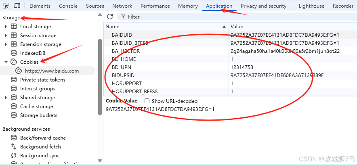Image resolution: width=357 pixels, height=165 pixels.
Task: Click the value 9A7252A37E07EE41DE608A3A7139389F
Action: click(x=277, y=75)
